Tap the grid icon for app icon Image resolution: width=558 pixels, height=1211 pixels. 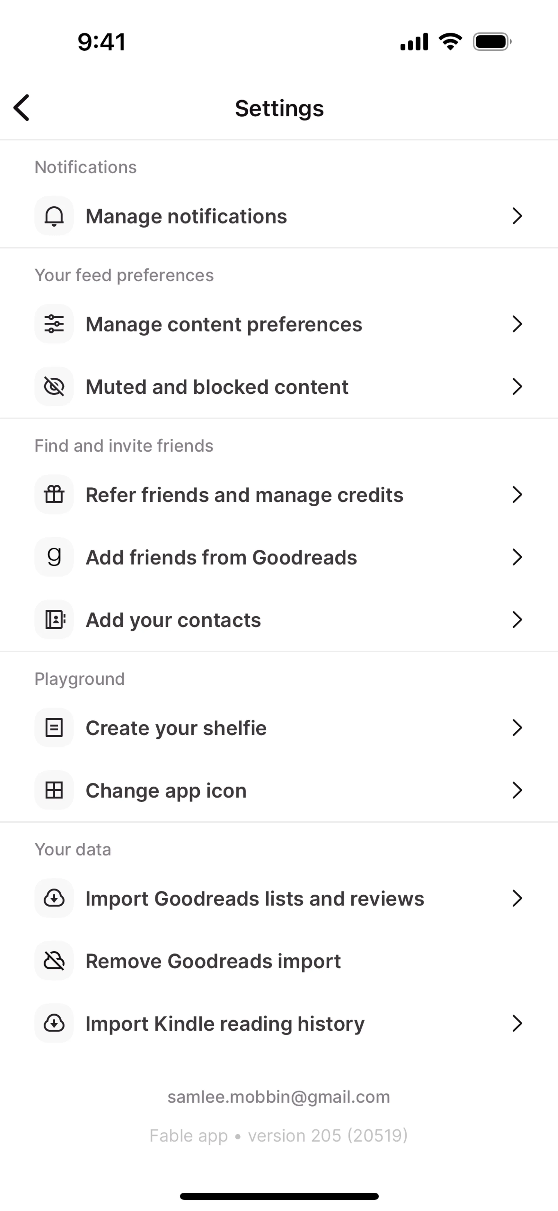tap(54, 790)
